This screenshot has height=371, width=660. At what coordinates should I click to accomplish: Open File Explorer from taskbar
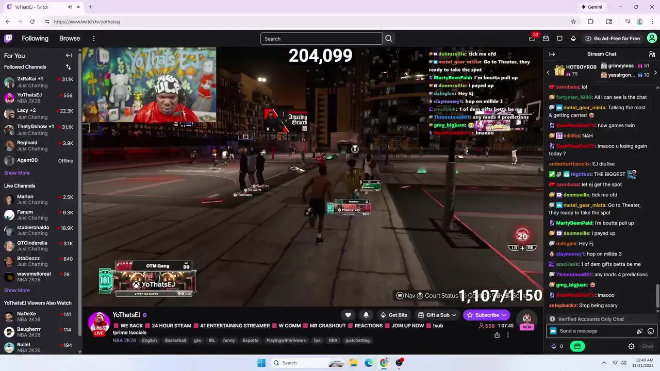pos(354,363)
